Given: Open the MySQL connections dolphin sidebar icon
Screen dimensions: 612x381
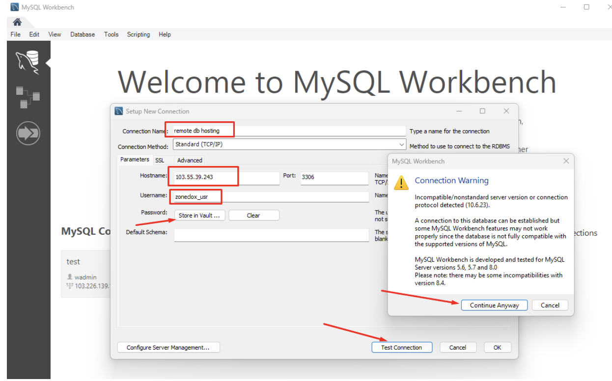Looking at the screenshot, I should (28, 62).
